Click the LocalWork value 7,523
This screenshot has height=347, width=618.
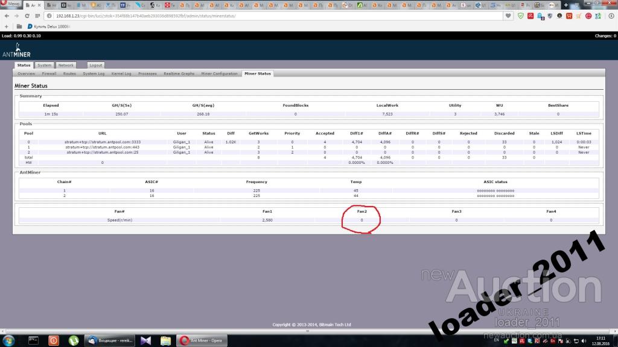click(x=387, y=114)
